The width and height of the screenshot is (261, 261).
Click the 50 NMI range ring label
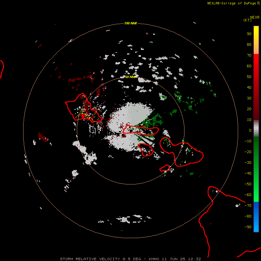[130, 77]
